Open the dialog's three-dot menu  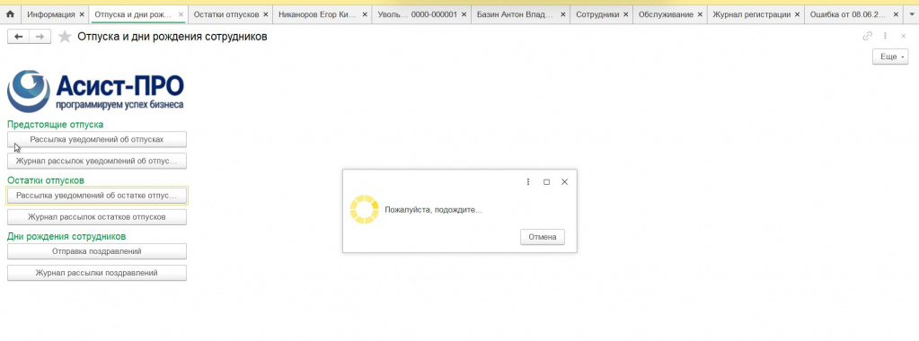[528, 181]
